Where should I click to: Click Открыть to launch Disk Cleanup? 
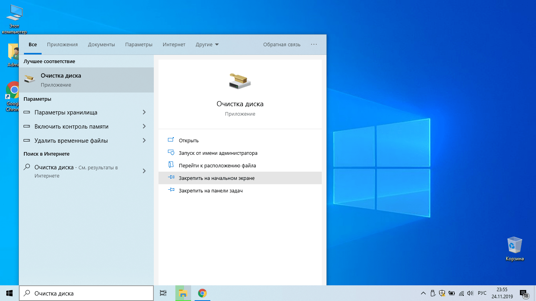coord(189,141)
